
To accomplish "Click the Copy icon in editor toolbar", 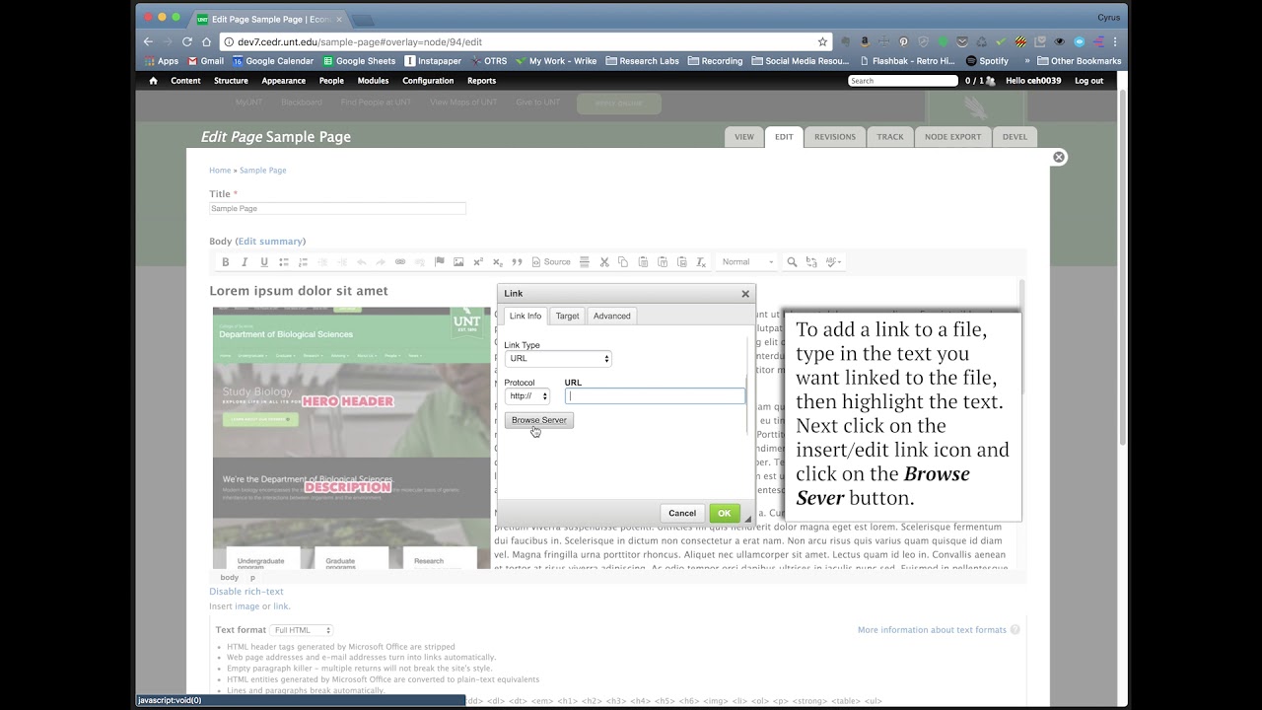I will pyautogui.click(x=623, y=262).
